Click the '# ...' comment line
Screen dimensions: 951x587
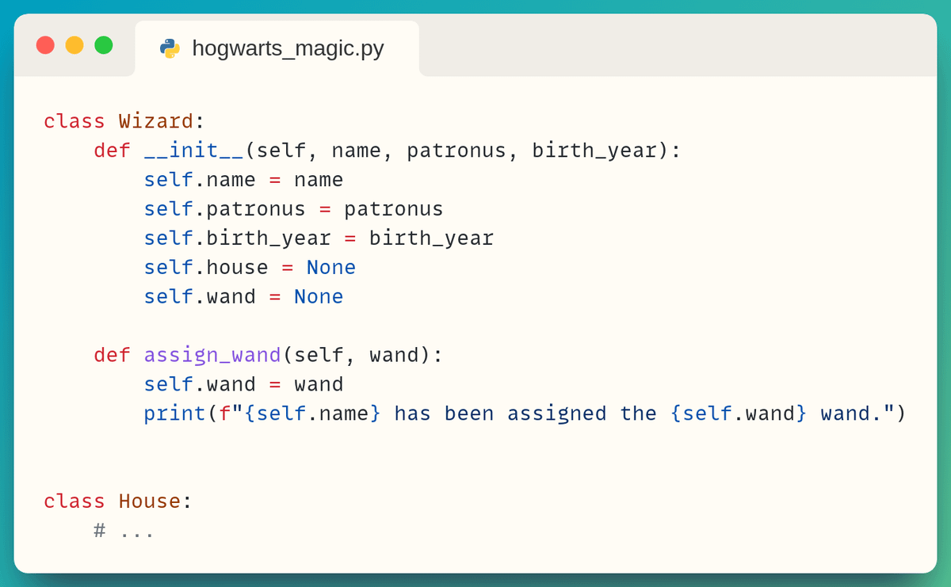pyautogui.click(x=124, y=531)
